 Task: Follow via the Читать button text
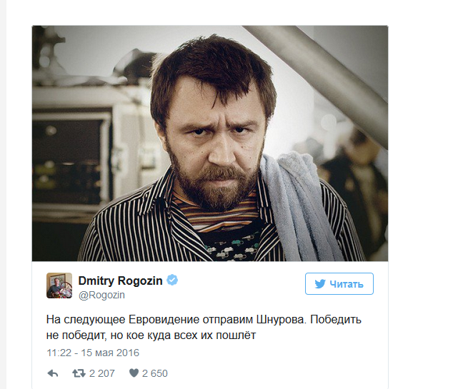point(347,284)
